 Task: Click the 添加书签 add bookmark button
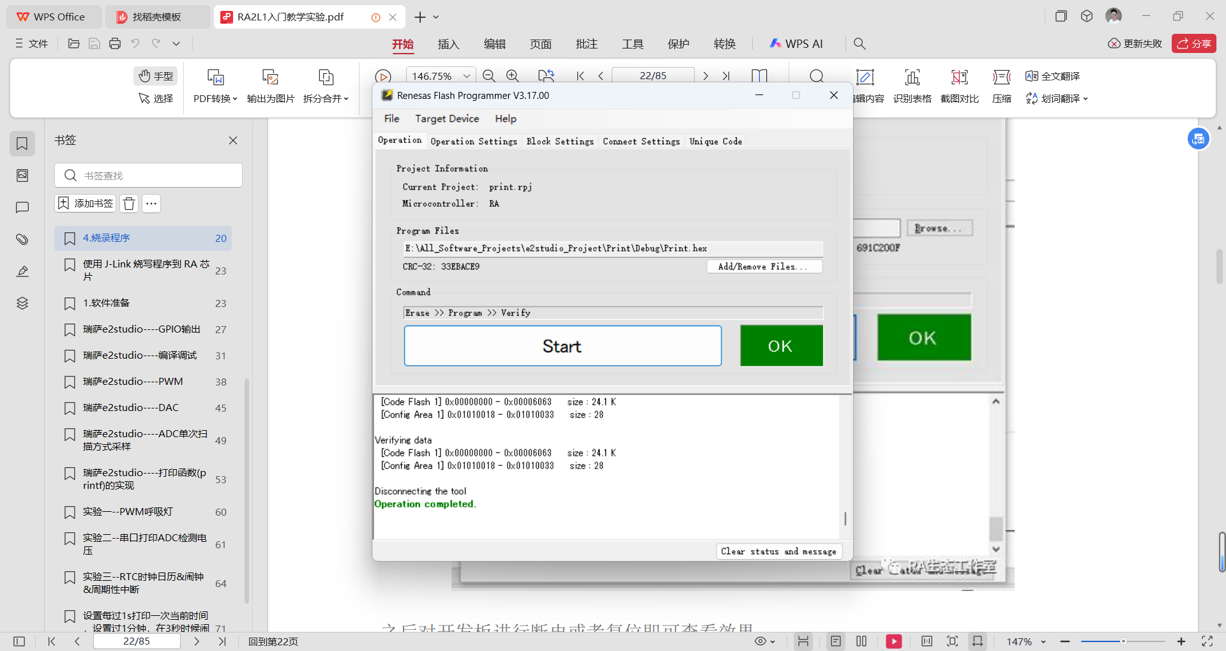pyautogui.click(x=86, y=204)
